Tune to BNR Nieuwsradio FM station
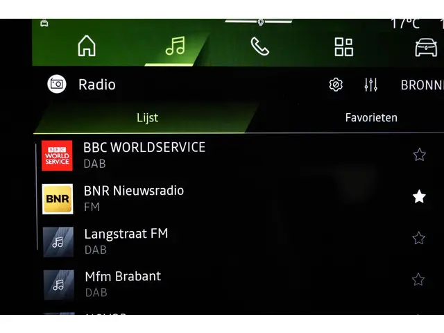Screen dimensions: 444x333 pyautogui.click(x=134, y=191)
